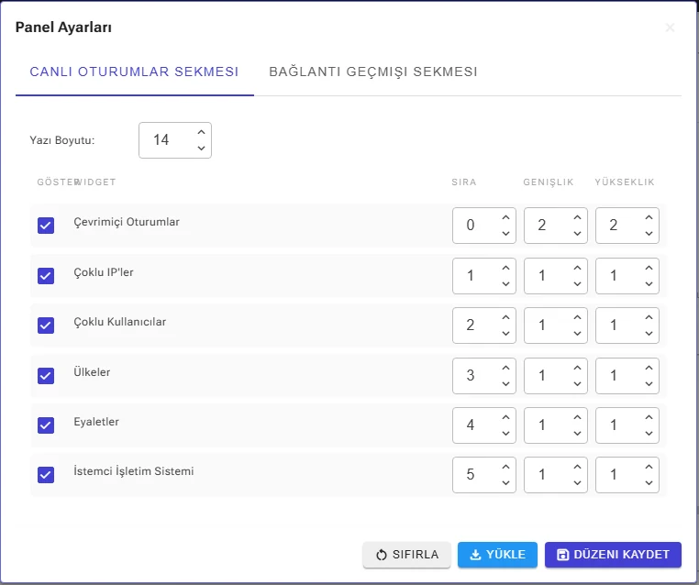The width and height of the screenshot is (699, 585).
Task: Disable Eyaletler widget checkbox
Action: point(46,425)
